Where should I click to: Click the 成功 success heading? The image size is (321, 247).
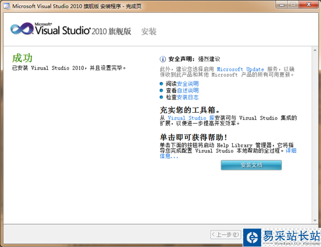[22, 58]
